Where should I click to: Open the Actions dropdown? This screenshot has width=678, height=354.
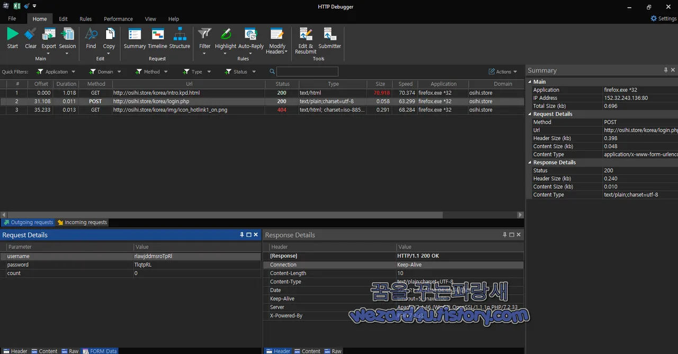tap(503, 72)
